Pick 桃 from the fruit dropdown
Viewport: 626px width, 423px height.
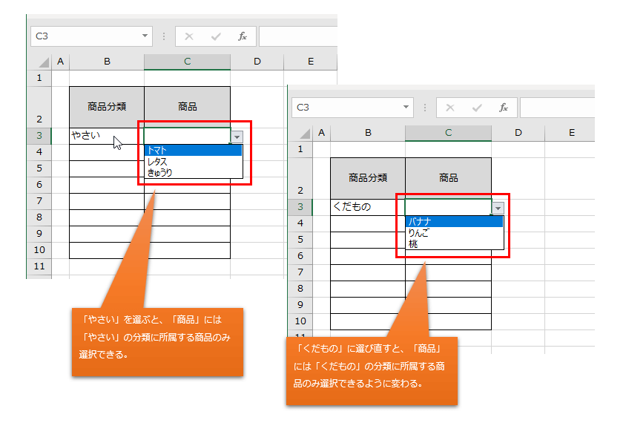point(455,243)
